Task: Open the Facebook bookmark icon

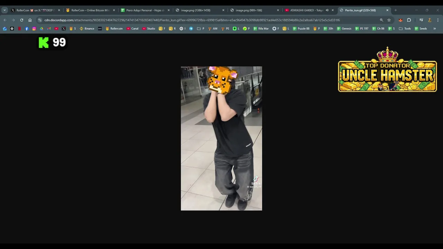Action: (x=27, y=29)
